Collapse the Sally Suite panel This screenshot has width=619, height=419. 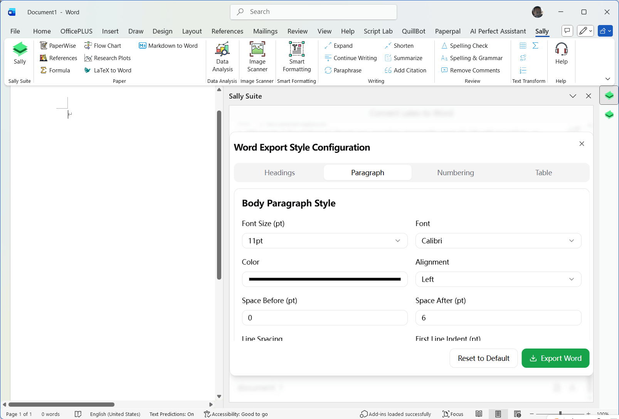[573, 96]
